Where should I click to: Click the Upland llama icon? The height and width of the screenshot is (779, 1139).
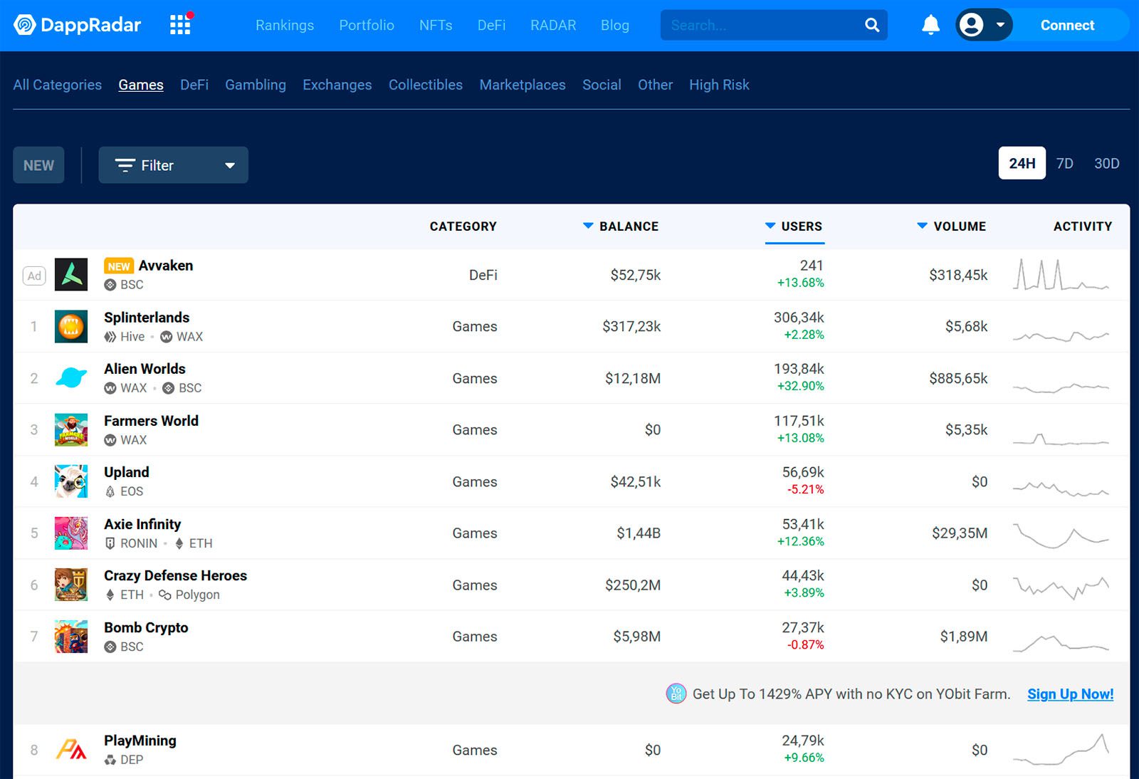click(71, 481)
